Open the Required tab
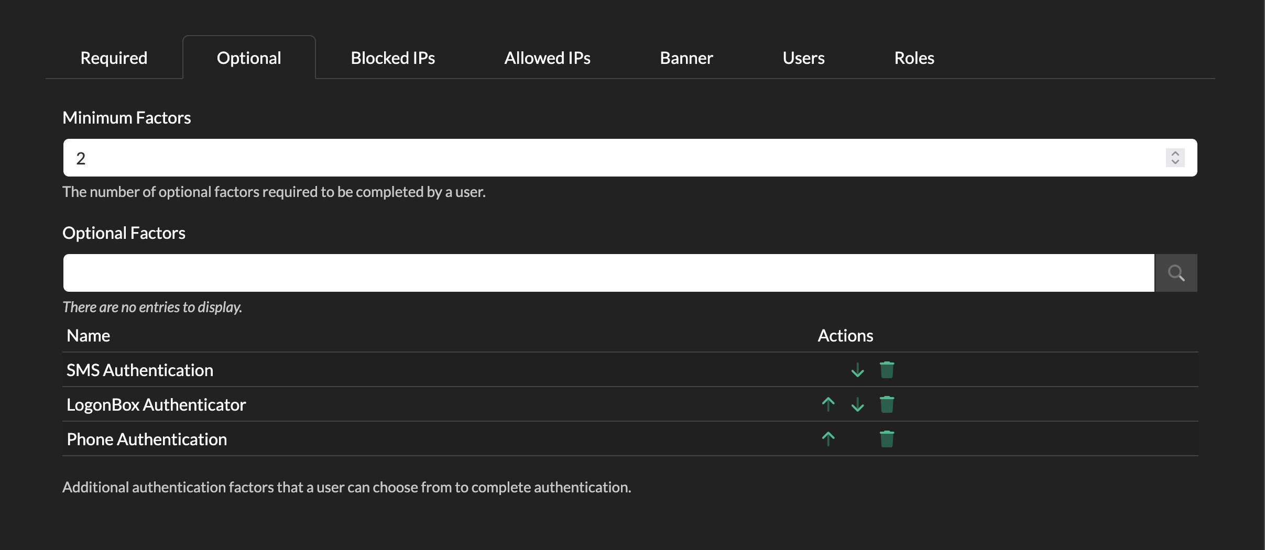 pyautogui.click(x=114, y=58)
